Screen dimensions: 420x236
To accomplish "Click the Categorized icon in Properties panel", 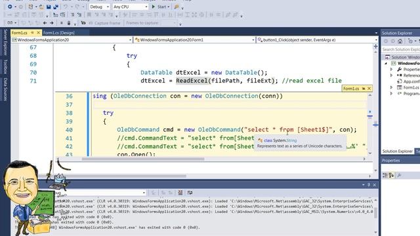I will [x=385, y=175].
